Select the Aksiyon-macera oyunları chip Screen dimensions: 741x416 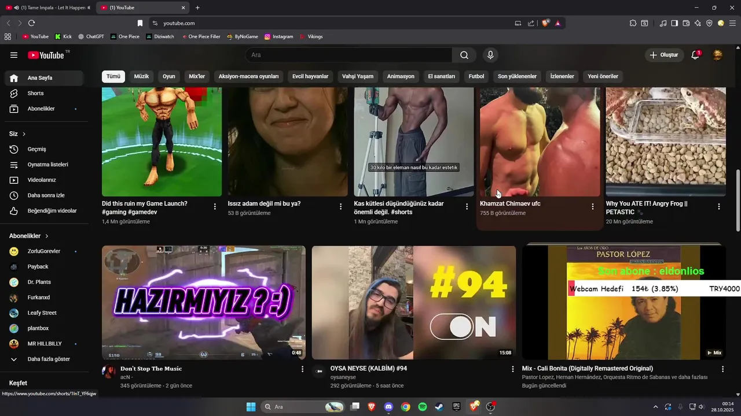[x=248, y=76]
